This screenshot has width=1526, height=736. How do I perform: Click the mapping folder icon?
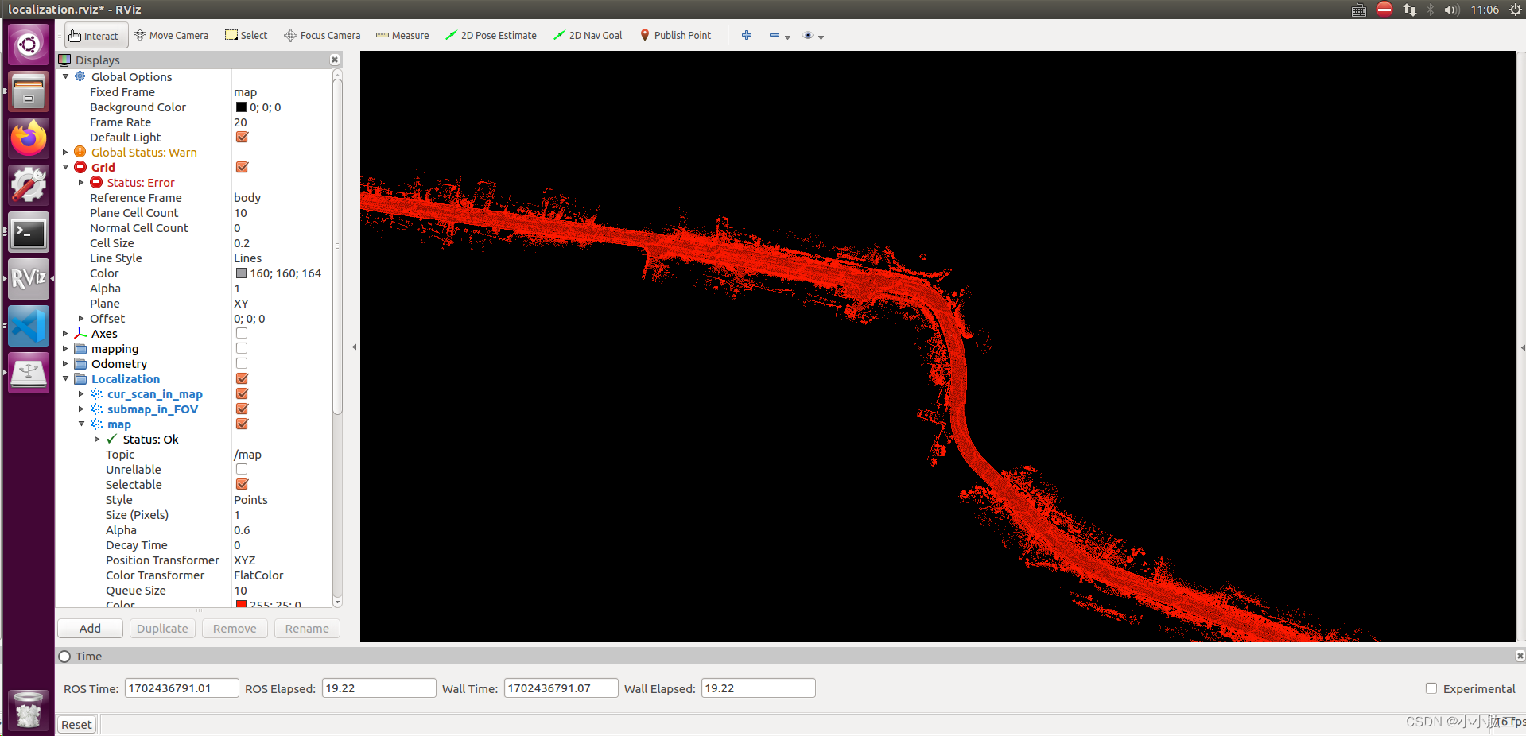point(80,349)
